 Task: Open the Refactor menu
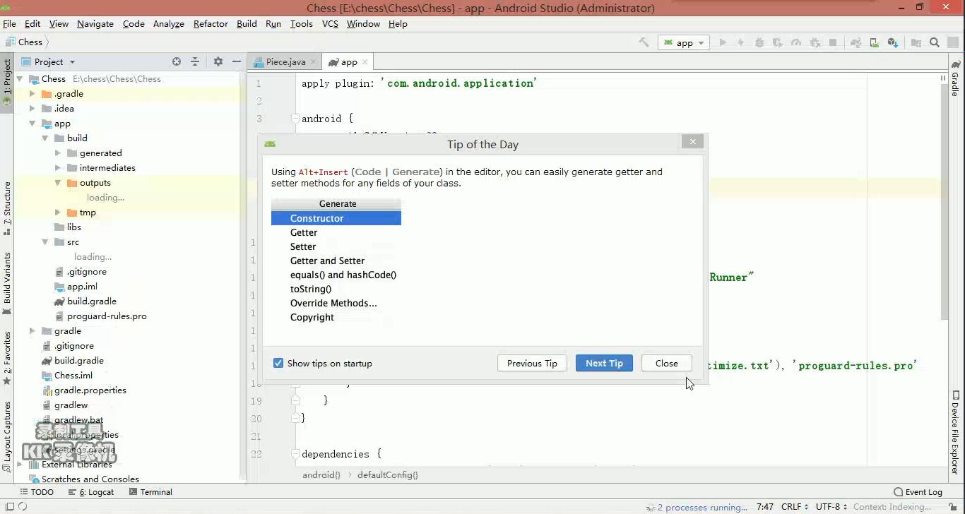[211, 23]
